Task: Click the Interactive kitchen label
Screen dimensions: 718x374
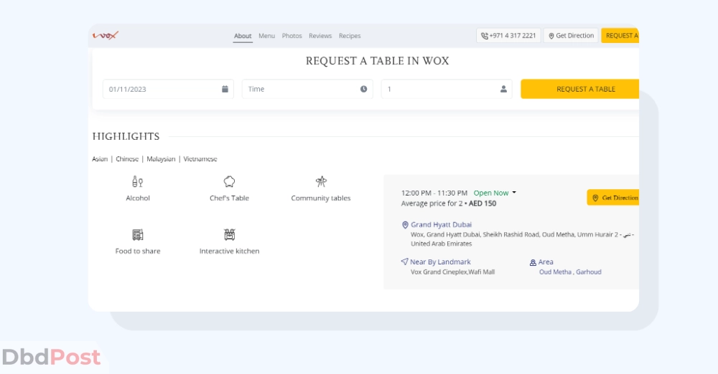Action: [230, 251]
